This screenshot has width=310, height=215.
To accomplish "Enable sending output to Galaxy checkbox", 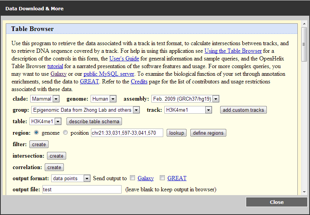I will (133, 178).
